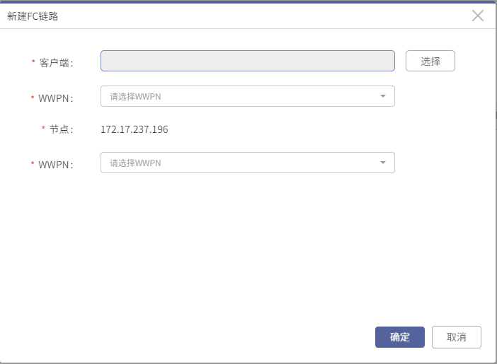Select the node IP 172.17.237.196 text

(134, 129)
